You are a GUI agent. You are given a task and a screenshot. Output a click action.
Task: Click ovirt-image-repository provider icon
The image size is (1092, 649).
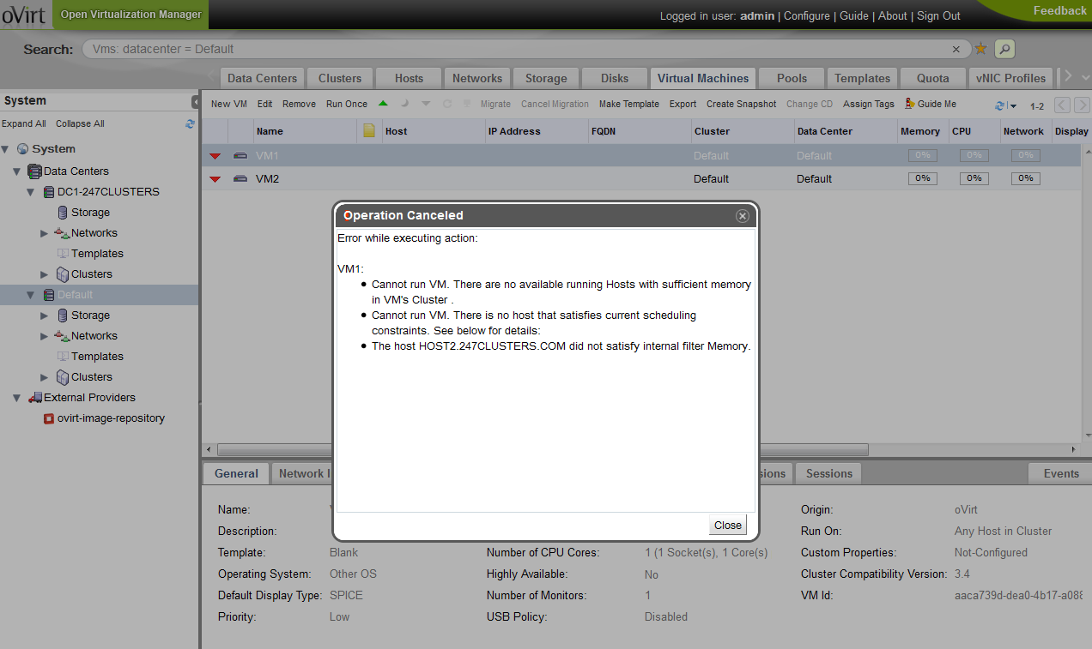coord(49,418)
